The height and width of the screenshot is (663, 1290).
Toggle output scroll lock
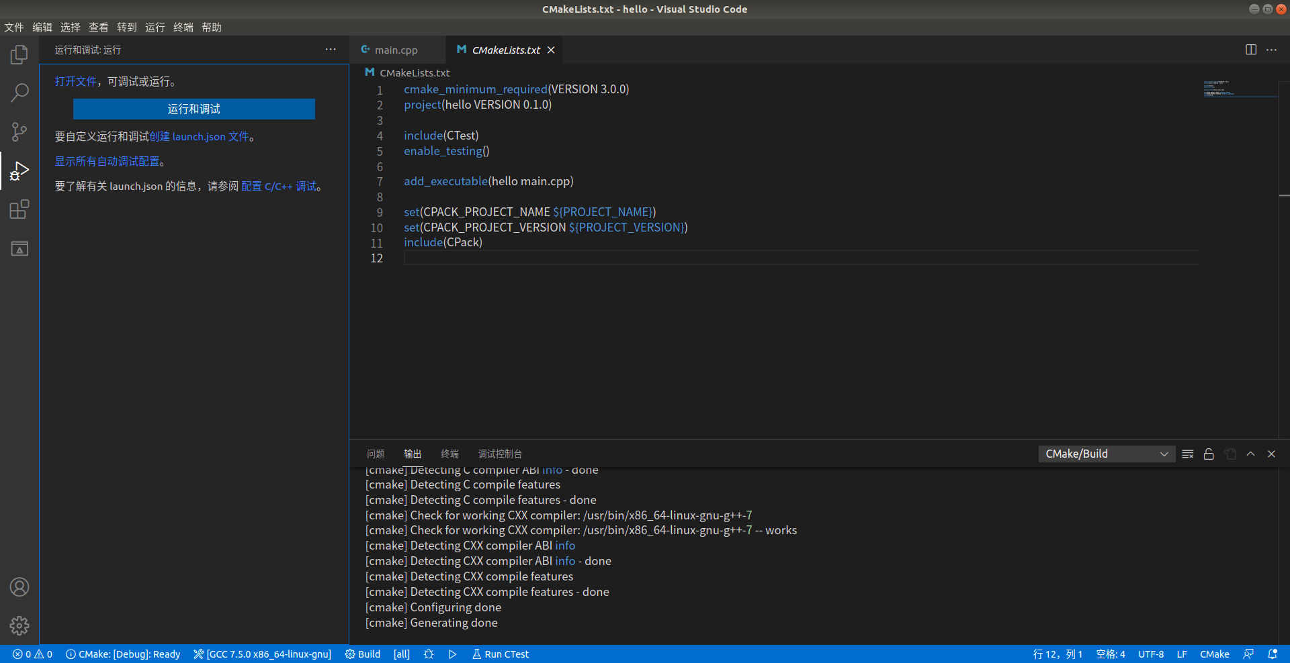pos(1209,454)
